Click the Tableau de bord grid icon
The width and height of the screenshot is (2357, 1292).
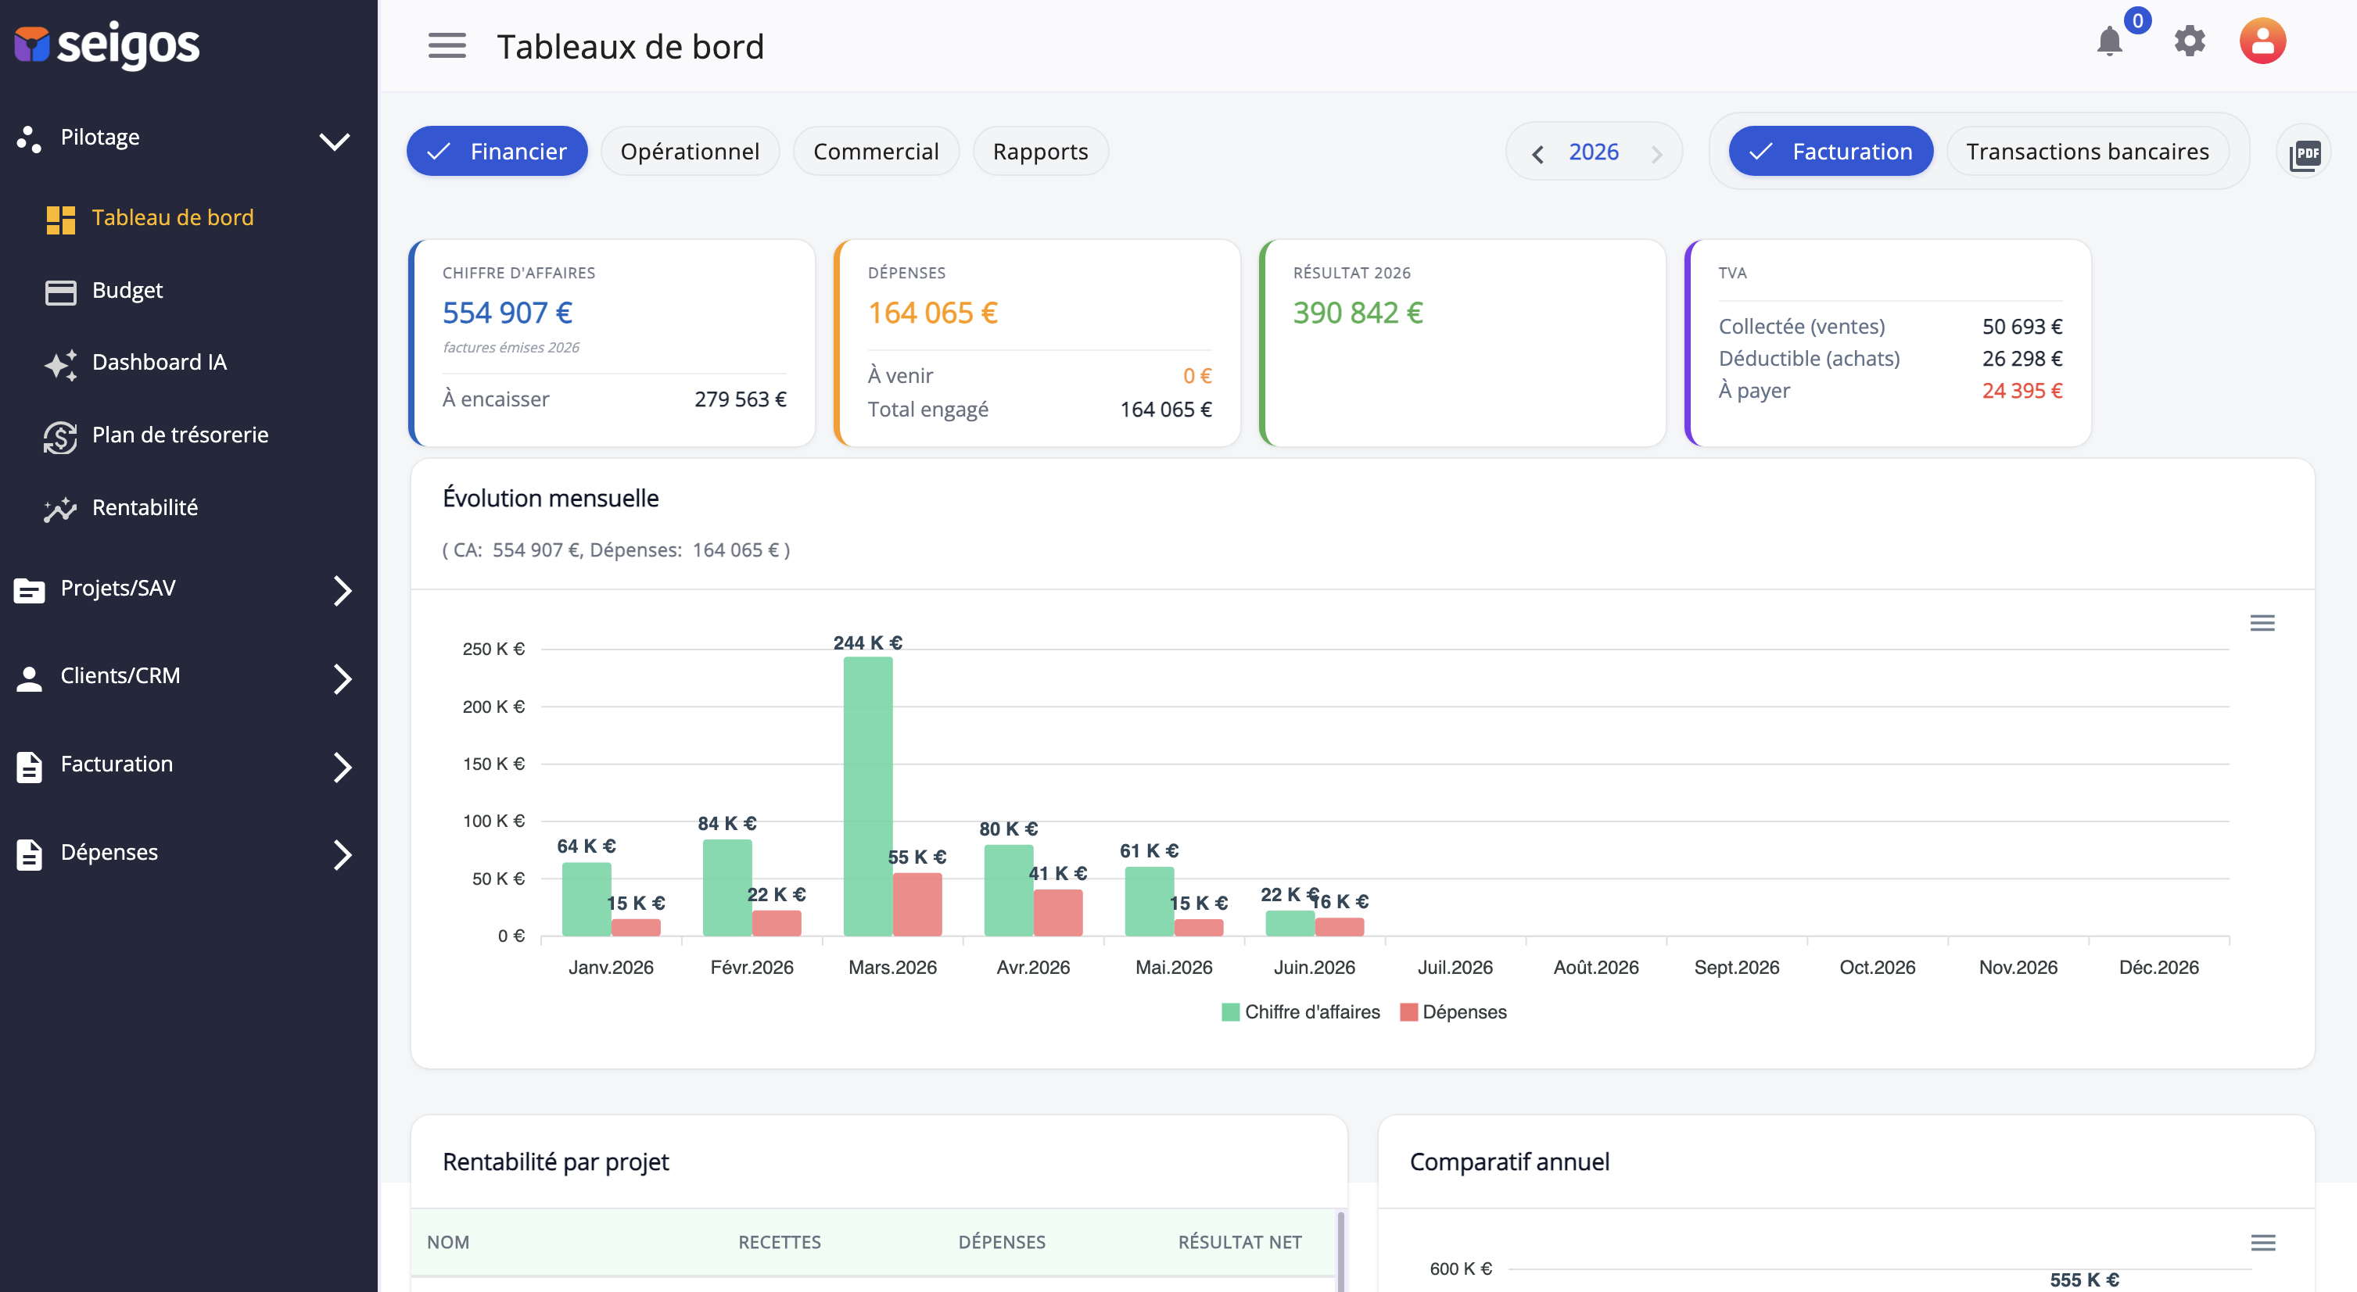tap(60, 220)
